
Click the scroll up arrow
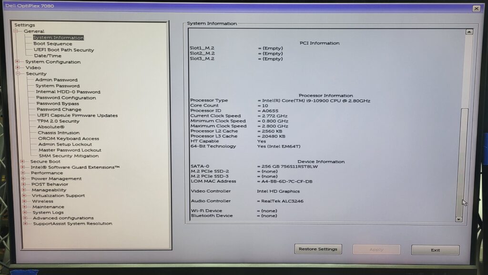click(469, 32)
